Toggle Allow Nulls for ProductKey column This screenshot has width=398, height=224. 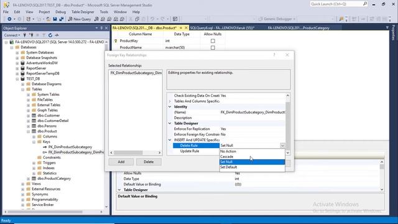tap(213, 41)
